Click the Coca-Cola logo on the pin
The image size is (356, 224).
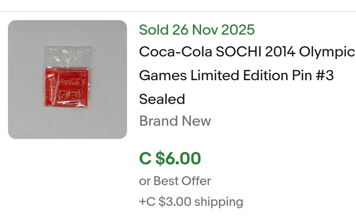(x=69, y=81)
